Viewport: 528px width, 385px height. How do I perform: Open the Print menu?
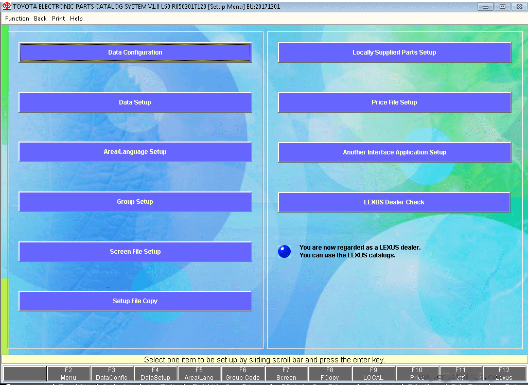tap(58, 19)
